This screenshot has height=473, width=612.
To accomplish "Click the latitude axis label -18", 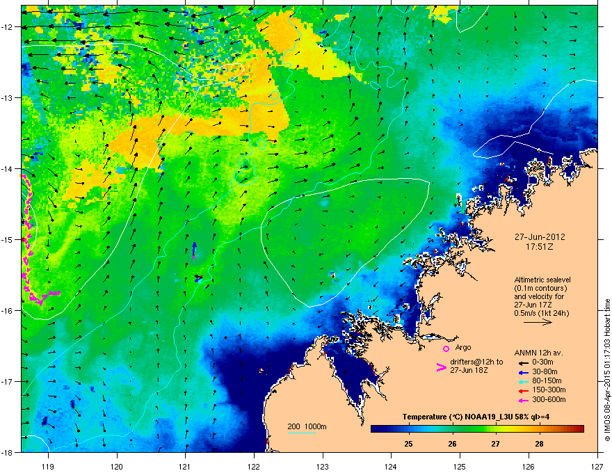I will tap(8, 452).
